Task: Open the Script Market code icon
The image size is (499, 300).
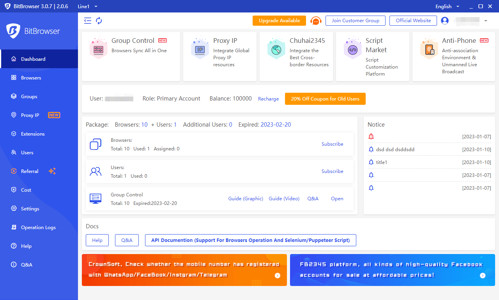Action: pos(353,48)
